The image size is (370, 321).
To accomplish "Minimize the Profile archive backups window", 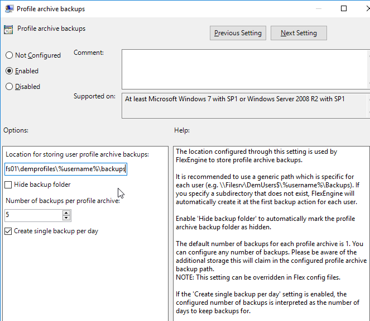I will coord(319,9).
